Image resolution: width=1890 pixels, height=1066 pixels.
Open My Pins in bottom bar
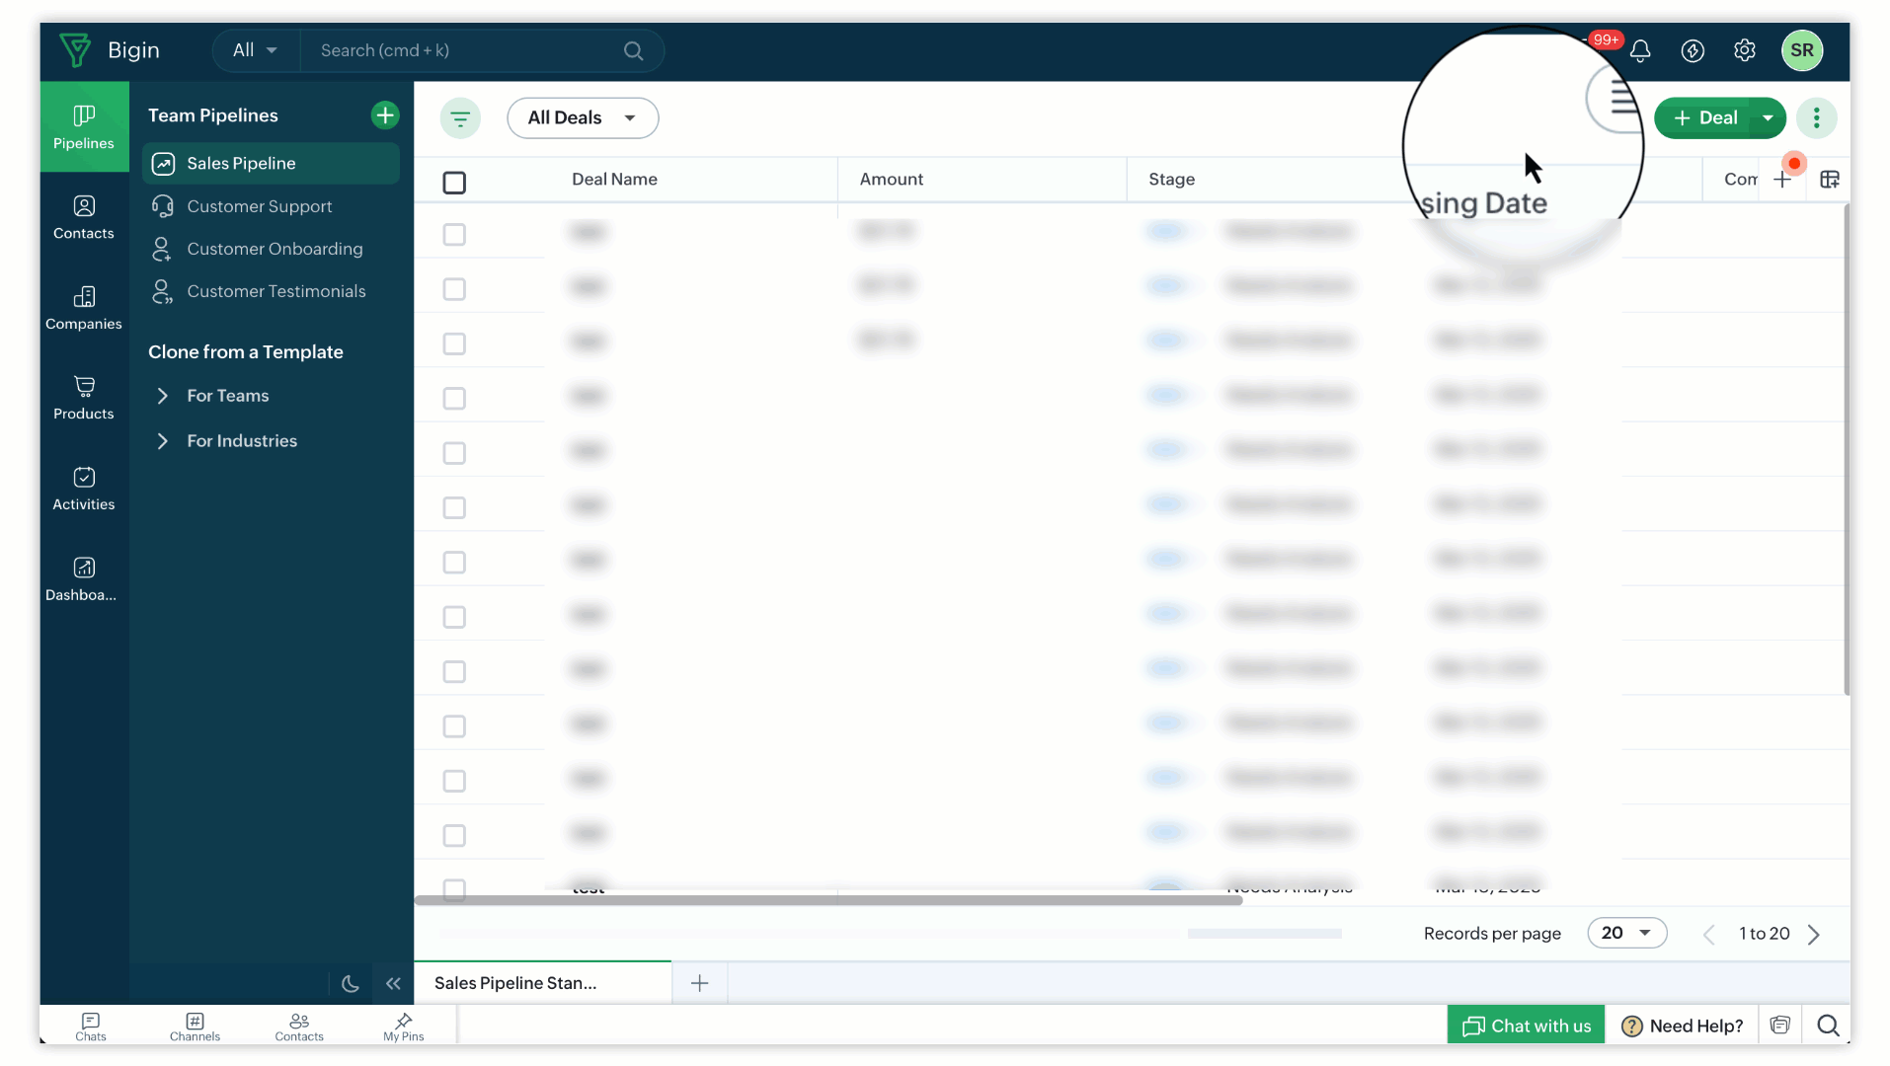click(x=404, y=1027)
